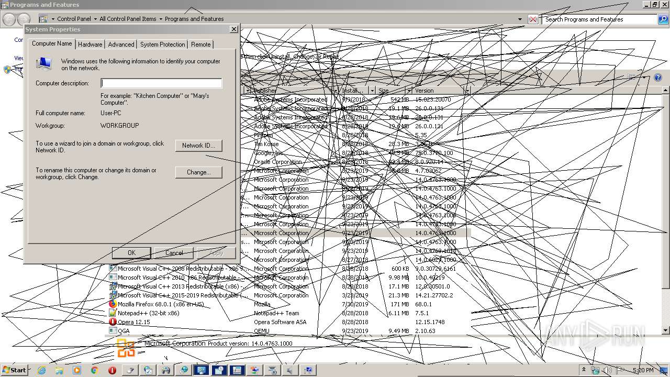Open Opera browser from the taskbar
670x377 pixels.
(x=112, y=370)
